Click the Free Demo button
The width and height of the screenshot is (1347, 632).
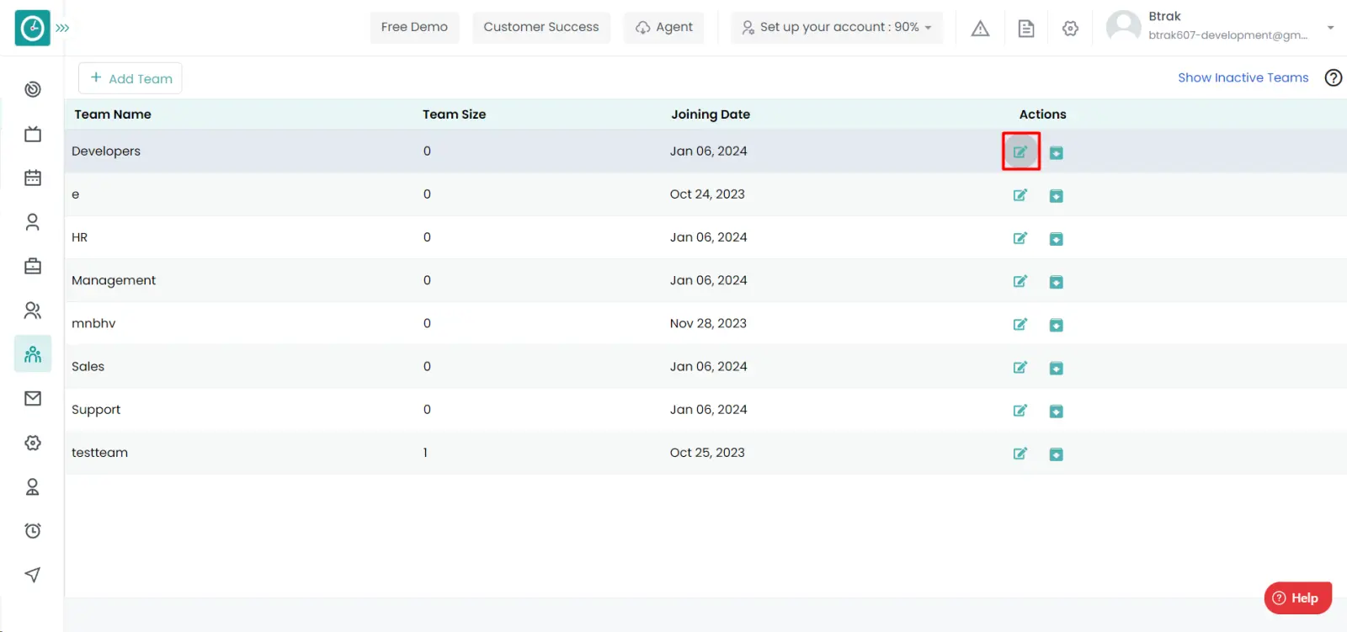click(x=414, y=27)
